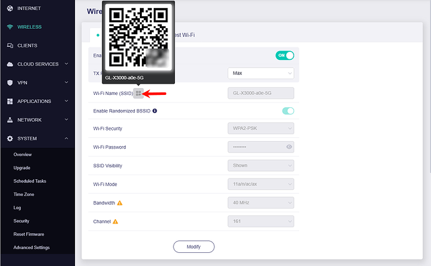
Task: Click the globe icon for Internet
Action: 10,8
